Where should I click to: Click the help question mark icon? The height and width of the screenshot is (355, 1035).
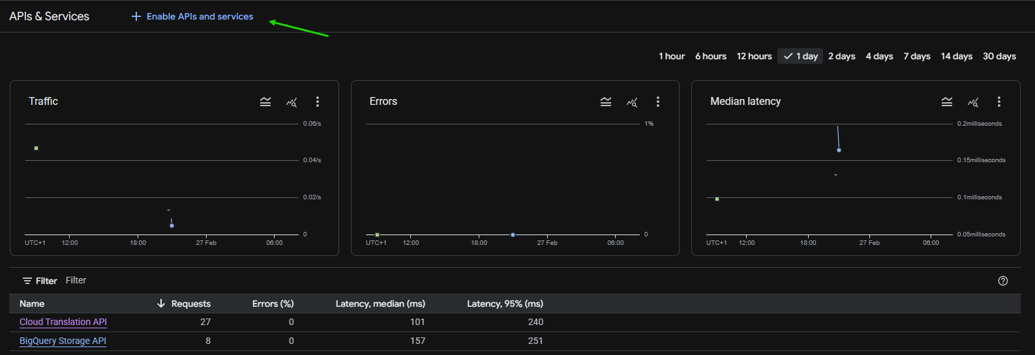coord(1003,281)
